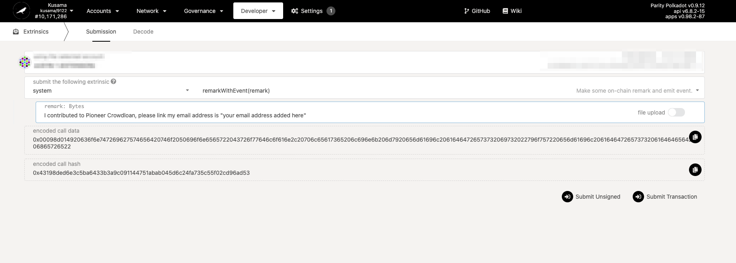Image resolution: width=736 pixels, height=263 pixels.
Task: Click the encoded call hash value
Action: click(141, 173)
